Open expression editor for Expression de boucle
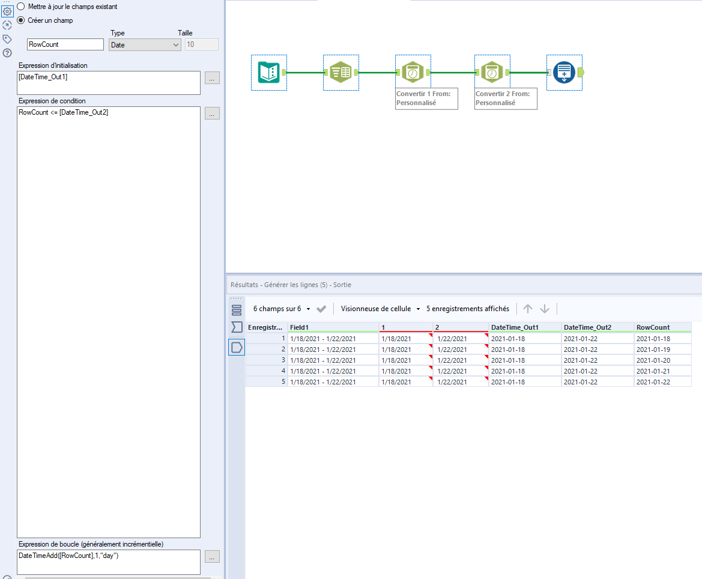Viewport: 702px width, 579px height. 212,557
